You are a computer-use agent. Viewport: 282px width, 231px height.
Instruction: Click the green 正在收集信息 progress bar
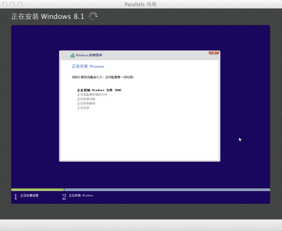38,190
